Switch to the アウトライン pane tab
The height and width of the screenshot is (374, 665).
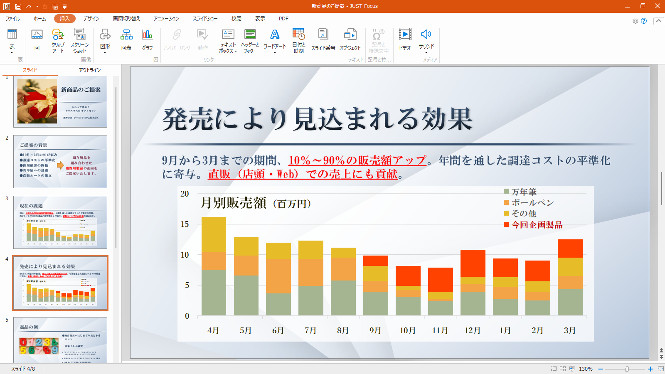[x=90, y=70]
